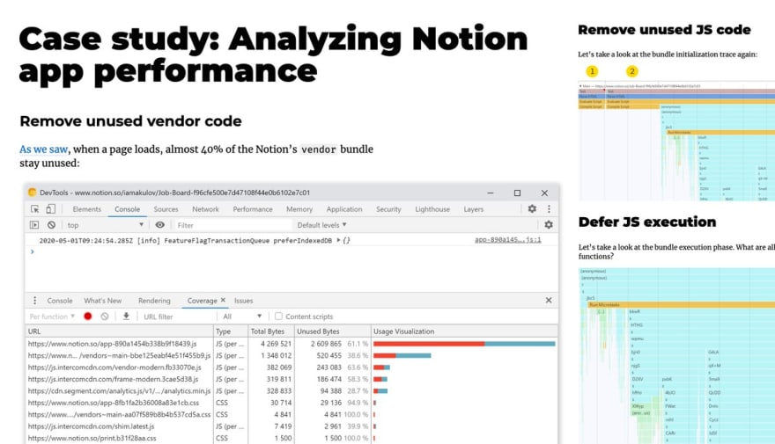Click the Defer JS execution flame chart thumbnail
Image resolution: width=775 pixels, height=444 pixels.
click(676, 355)
